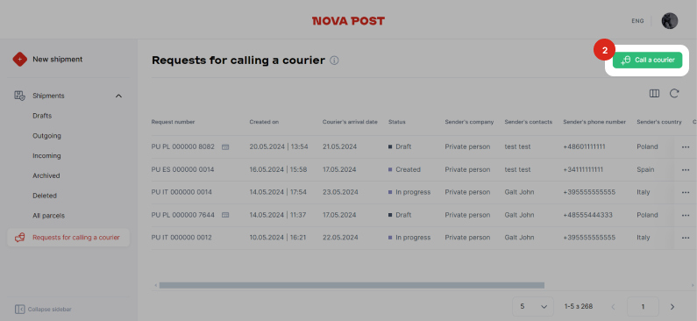697x321 pixels.
Task: Click the page number input field
Action: pos(643,306)
